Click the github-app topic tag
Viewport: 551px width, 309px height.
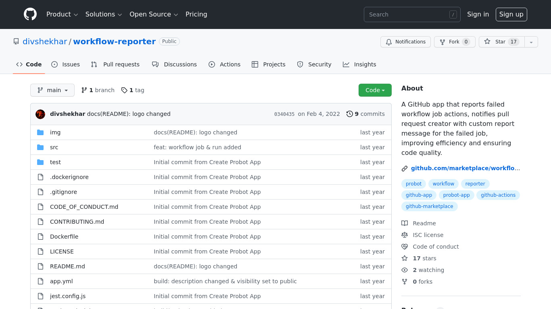click(x=419, y=195)
